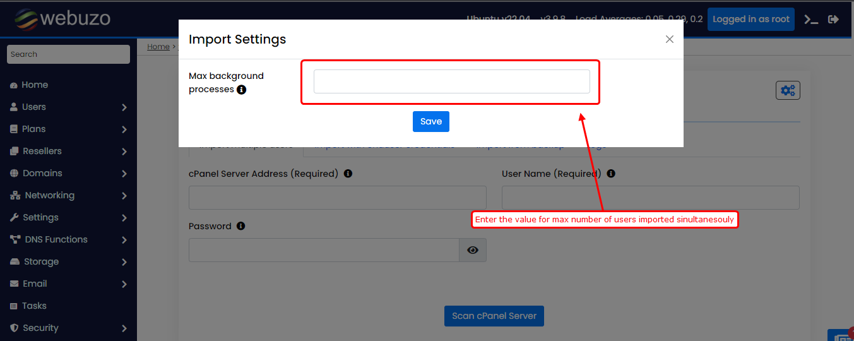854x341 pixels.
Task: Click info icon beside User Name label
Action: pos(611,174)
